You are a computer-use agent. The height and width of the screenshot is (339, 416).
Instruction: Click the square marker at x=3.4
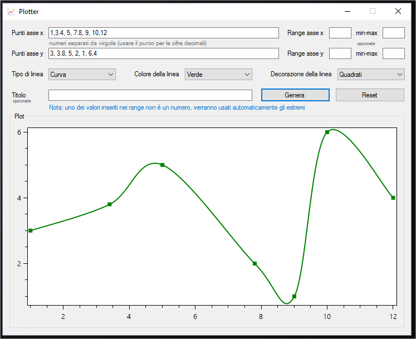point(110,204)
